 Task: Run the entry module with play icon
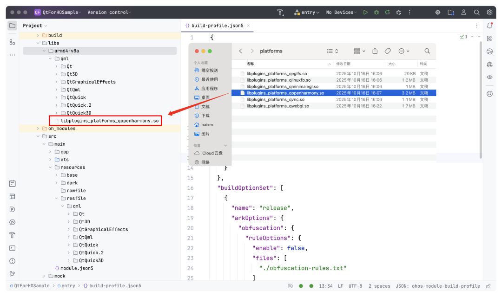[x=365, y=13]
